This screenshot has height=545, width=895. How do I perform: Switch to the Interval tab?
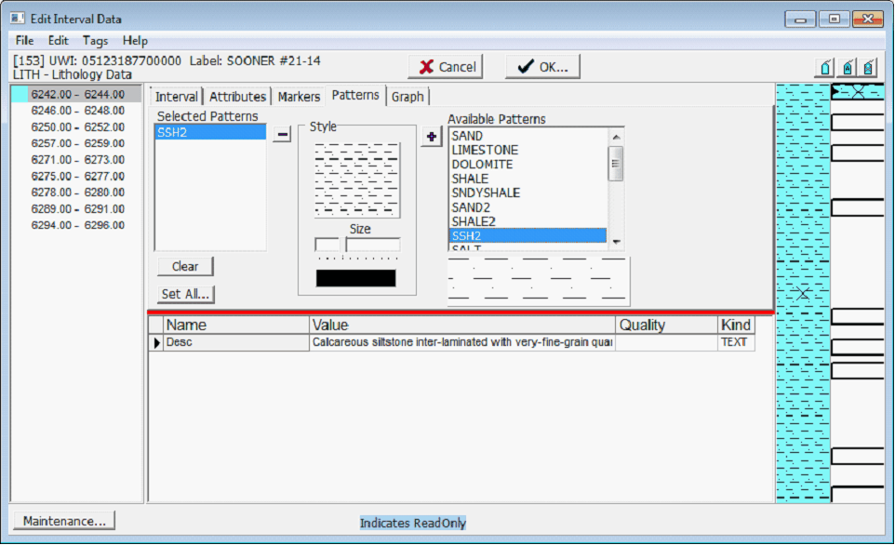coord(176,97)
